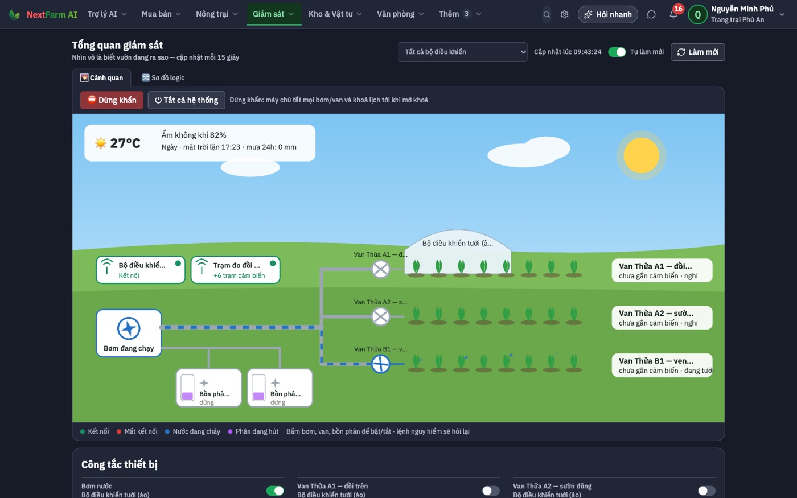797x498 pixels.
Task: Click Tắt cả hệ thống button
Action: [x=186, y=100]
